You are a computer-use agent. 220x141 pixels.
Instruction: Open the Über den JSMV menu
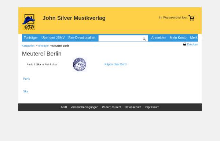coord(53,38)
